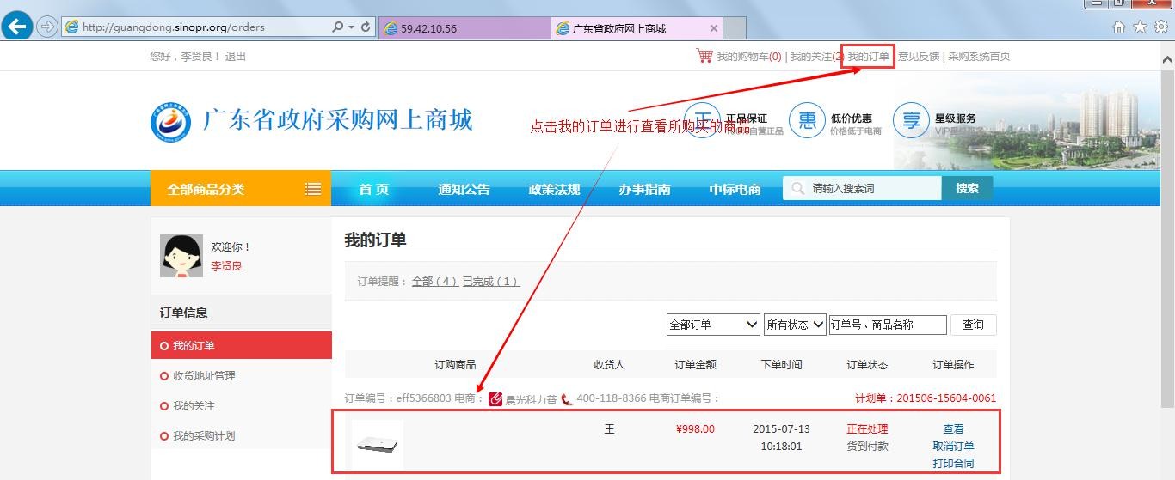
Task: Click the 订单号、商品名称 input field
Action: click(x=888, y=325)
